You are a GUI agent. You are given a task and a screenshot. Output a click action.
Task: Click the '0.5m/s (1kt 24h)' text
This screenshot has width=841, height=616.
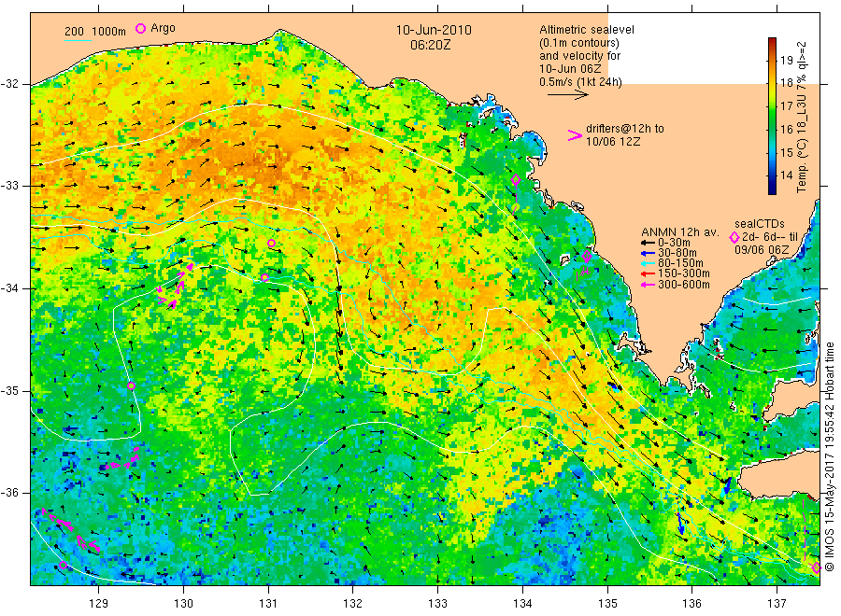tap(581, 82)
